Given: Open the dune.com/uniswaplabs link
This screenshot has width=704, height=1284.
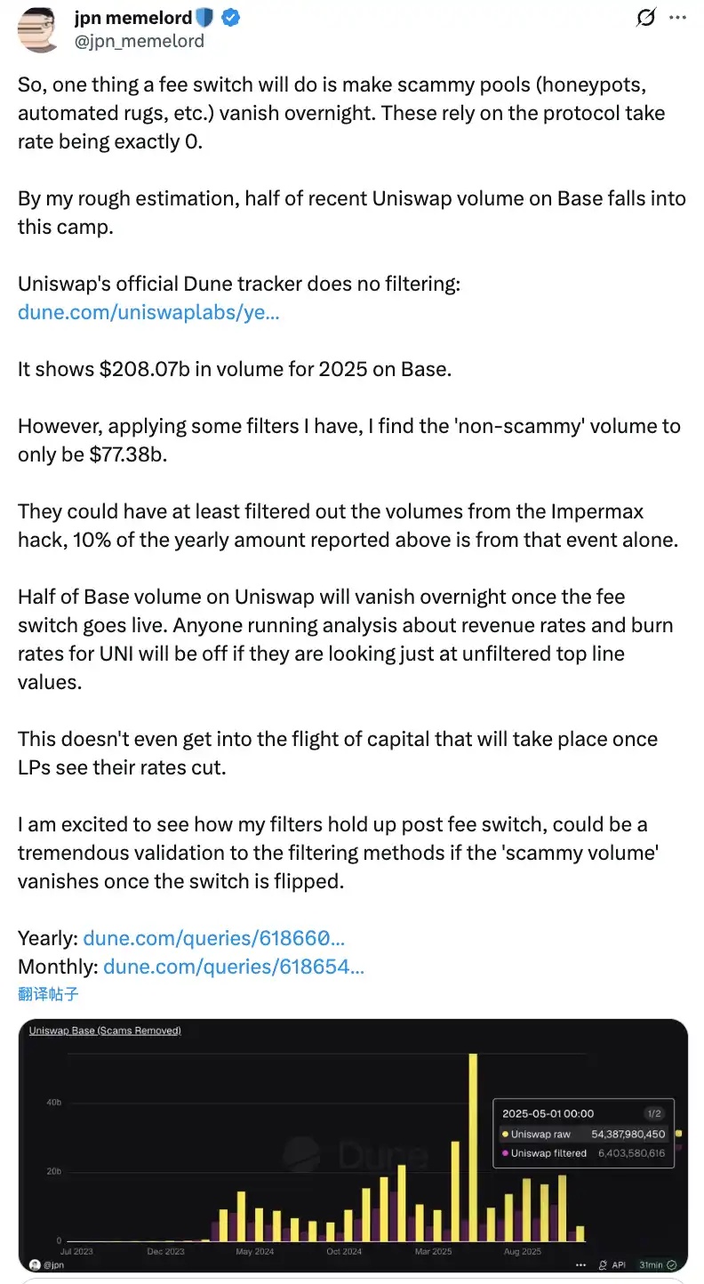Looking at the screenshot, I should (x=148, y=312).
